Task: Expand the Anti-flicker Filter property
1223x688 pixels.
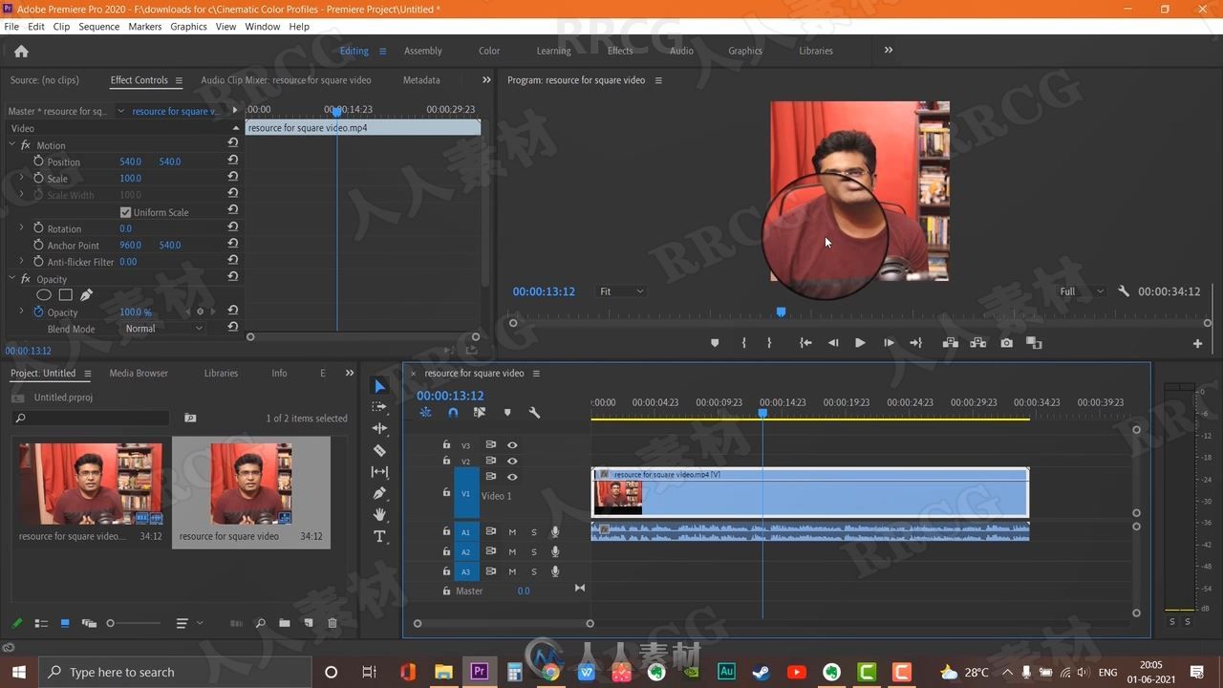Action: pyautogui.click(x=21, y=261)
